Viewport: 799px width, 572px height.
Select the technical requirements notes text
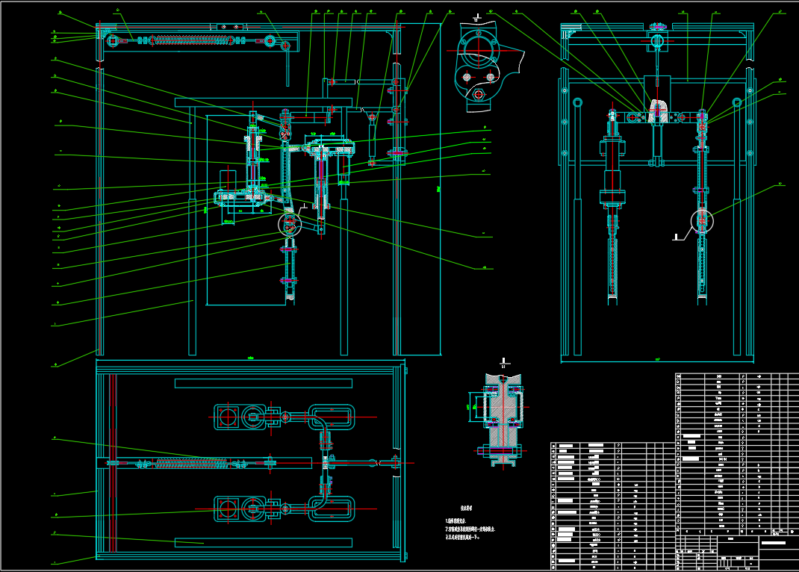[x=463, y=528]
